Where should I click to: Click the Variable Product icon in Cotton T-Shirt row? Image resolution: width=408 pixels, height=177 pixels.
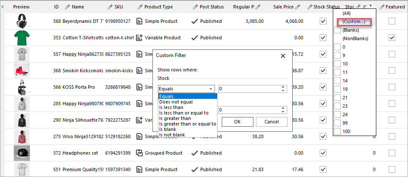pos(140,38)
